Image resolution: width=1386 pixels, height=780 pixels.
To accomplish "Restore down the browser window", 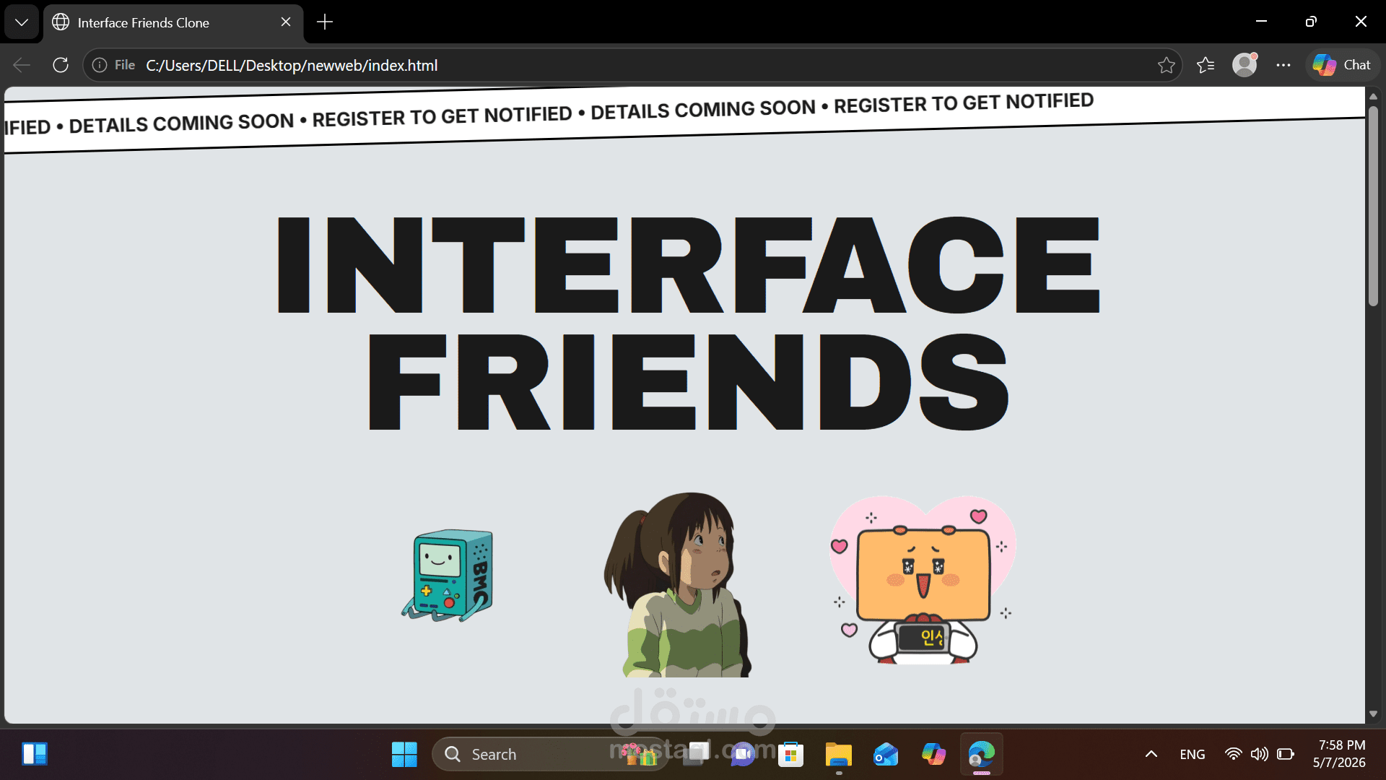I will coord(1311,22).
